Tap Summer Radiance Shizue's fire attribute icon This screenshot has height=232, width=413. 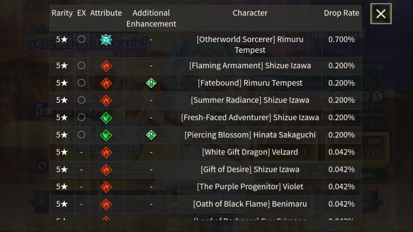click(x=106, y=100)
